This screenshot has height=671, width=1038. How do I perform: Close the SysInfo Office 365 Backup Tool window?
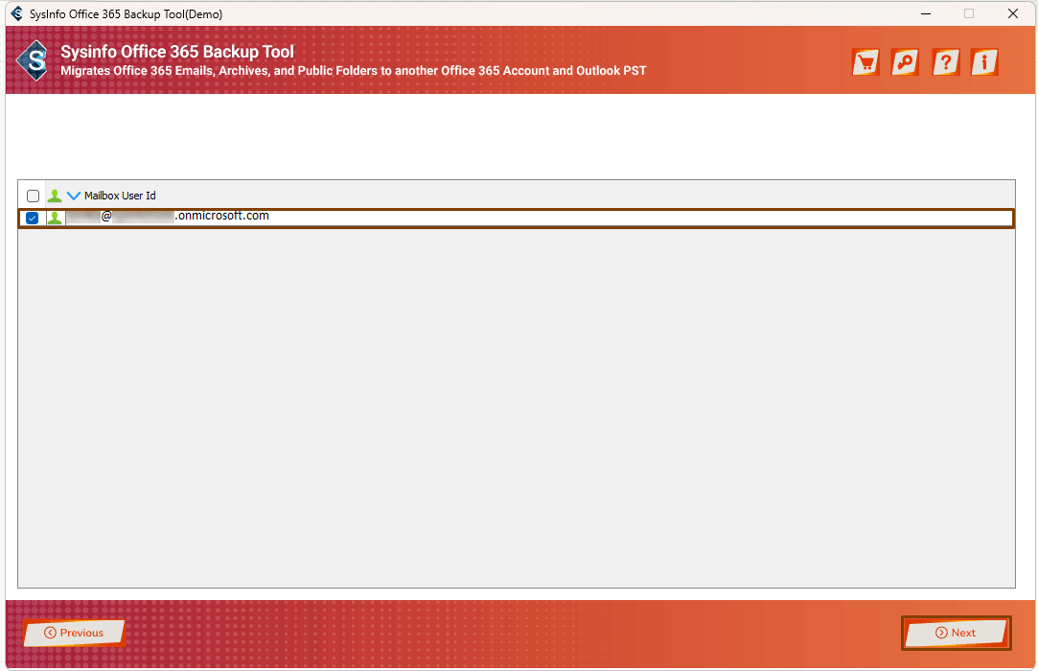click(x=1013, y=14)
